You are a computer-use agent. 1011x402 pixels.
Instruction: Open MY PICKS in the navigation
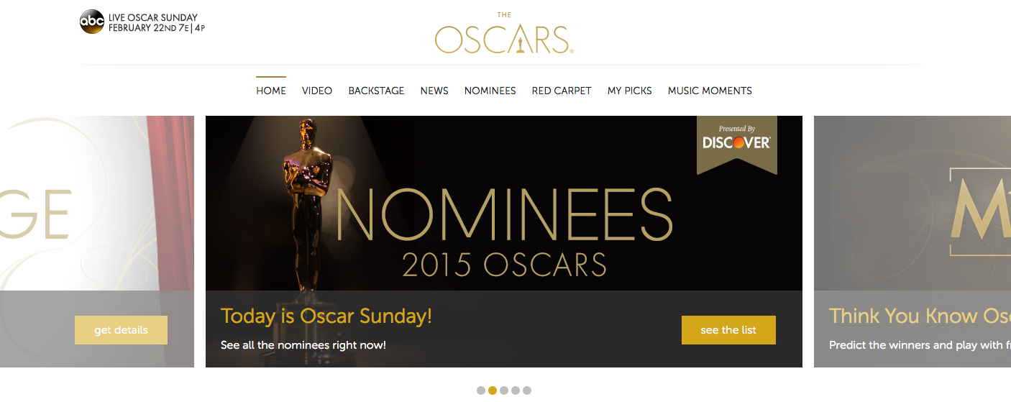(x=630, y=91)
